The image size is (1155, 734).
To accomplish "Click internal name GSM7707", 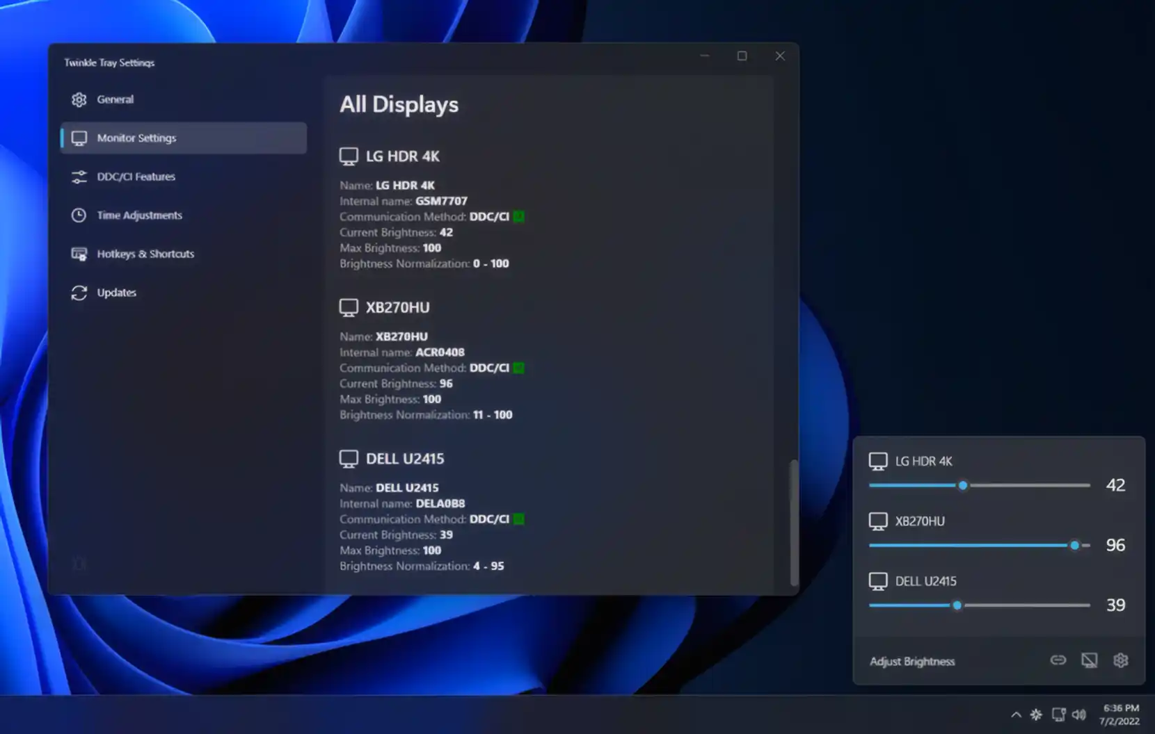I will [x=441, y=201].
